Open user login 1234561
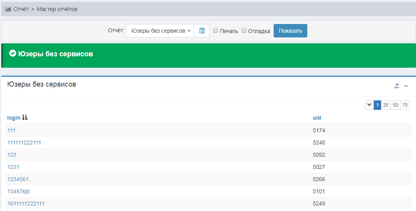The image size is (416, 211). [x=18, y=179]
